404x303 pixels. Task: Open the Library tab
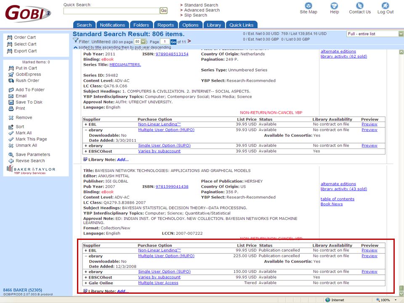click(214, 25)
